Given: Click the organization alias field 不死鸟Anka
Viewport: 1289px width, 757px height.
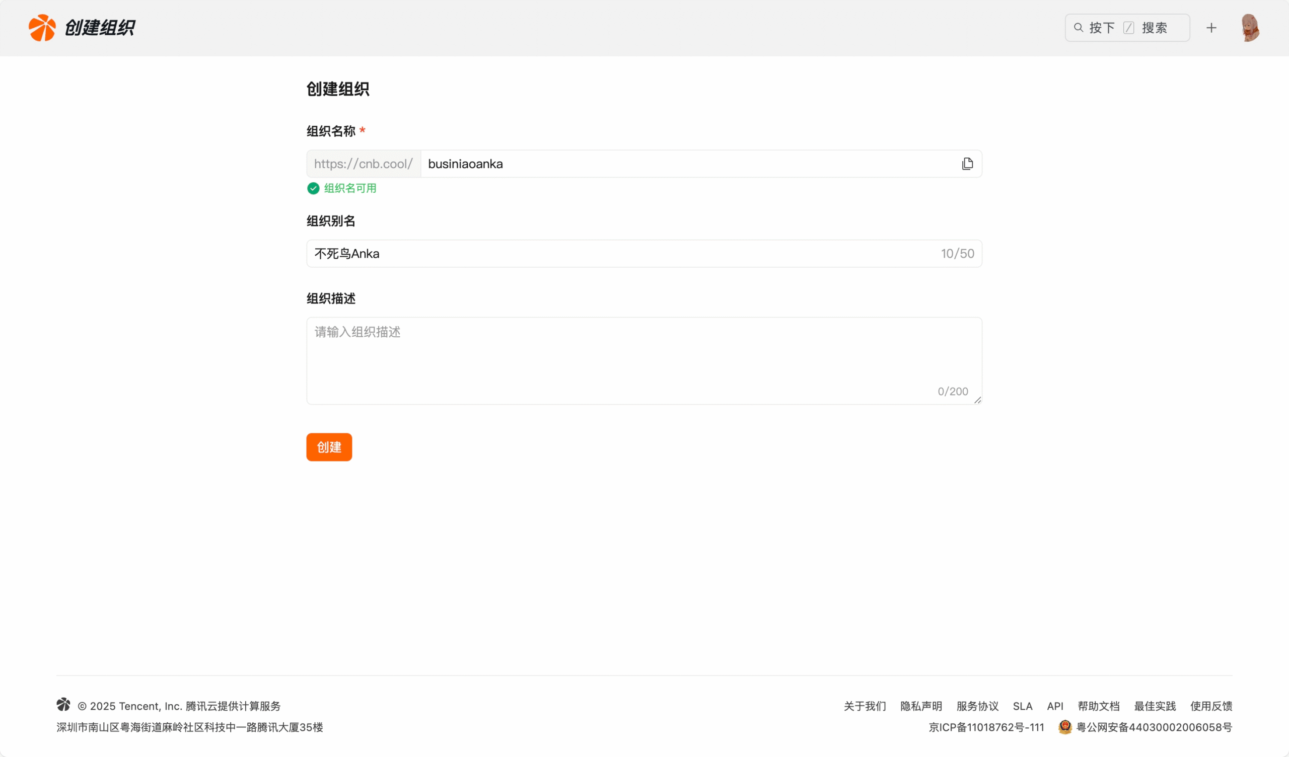Looking at the screenshot, I should point(614,254).
